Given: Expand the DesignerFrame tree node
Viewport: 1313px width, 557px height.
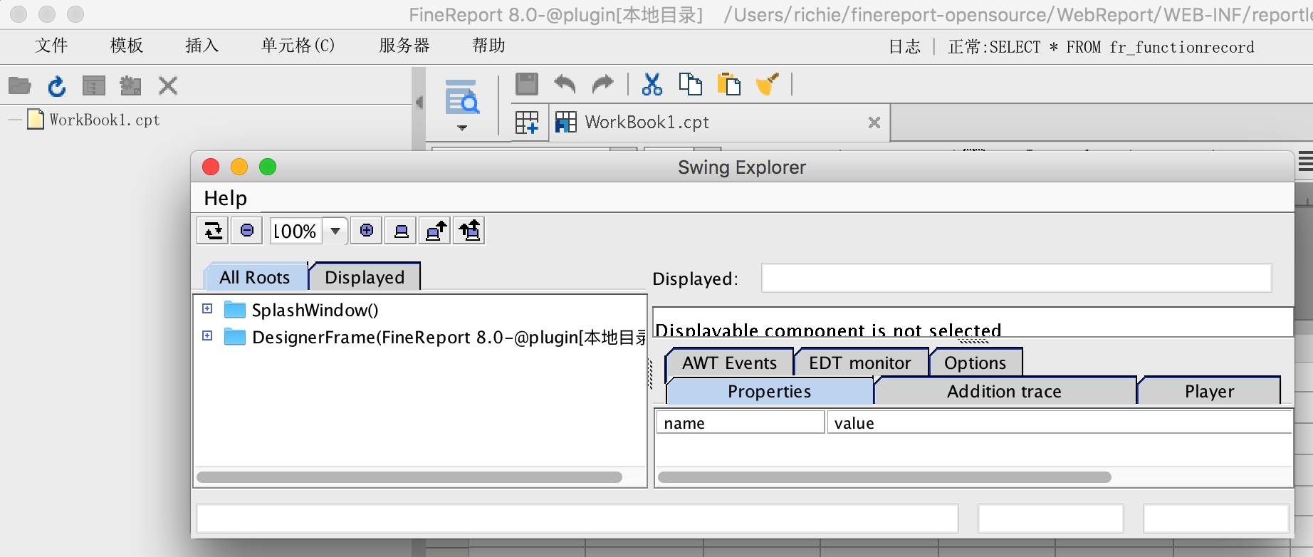Looking at the screenshot, I should click(207, 335).
